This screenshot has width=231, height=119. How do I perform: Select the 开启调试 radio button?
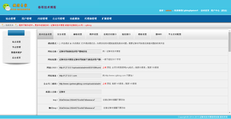coord(59,43)
